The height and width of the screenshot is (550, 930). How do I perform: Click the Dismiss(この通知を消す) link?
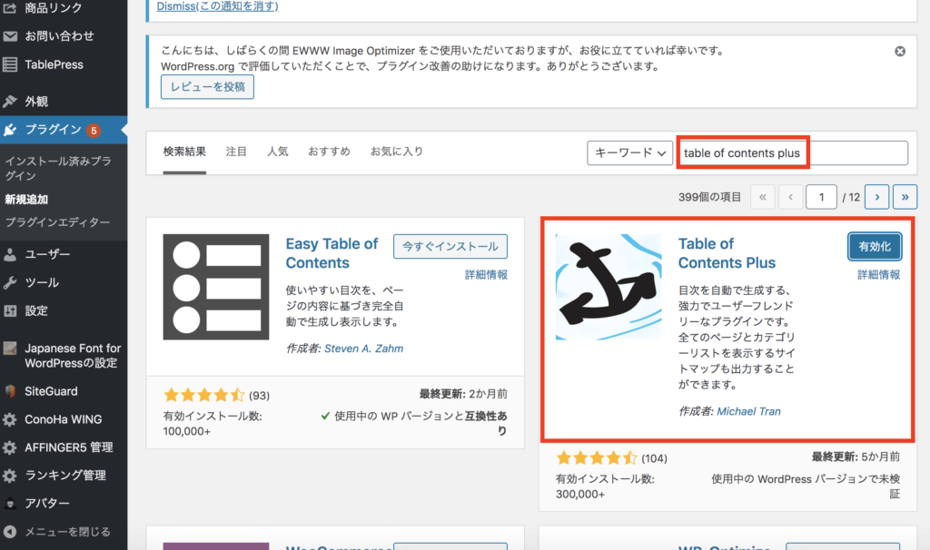[218, 6]
